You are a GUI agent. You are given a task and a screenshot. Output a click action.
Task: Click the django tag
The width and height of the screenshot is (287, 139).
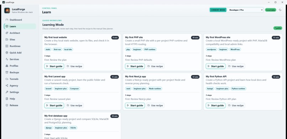point(49,128)
